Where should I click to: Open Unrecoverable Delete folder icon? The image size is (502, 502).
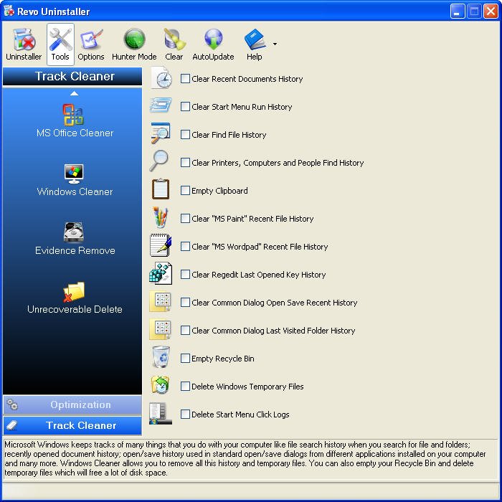pyautogui.click(x=74, y=292)
